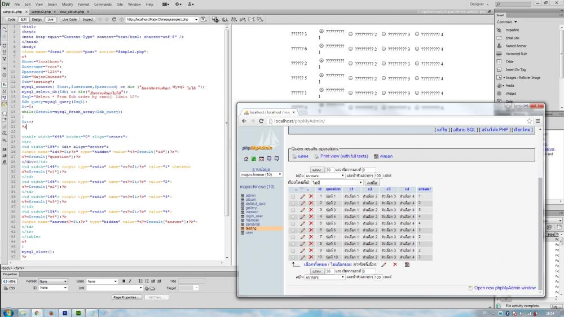
Task: Tick the checkbox for row id 6
Action: (293, 230)
